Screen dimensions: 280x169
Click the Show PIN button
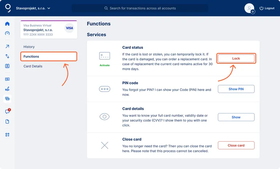[236, 89]
